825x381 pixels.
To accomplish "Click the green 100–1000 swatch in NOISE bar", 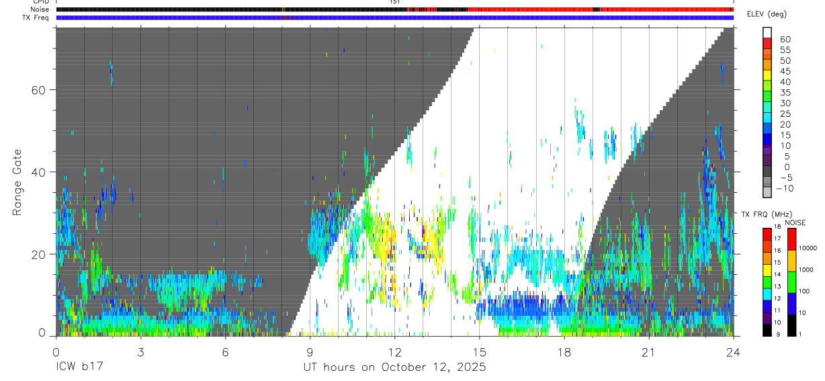I will click(x=791, y=282).
